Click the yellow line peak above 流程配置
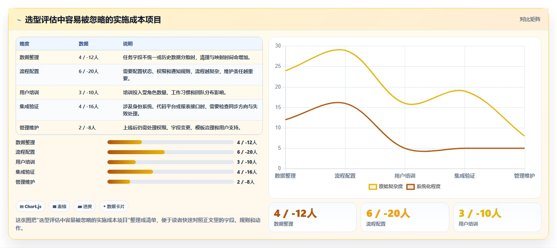Viewport: 557px width, 248px height. (x=340, y=50)
